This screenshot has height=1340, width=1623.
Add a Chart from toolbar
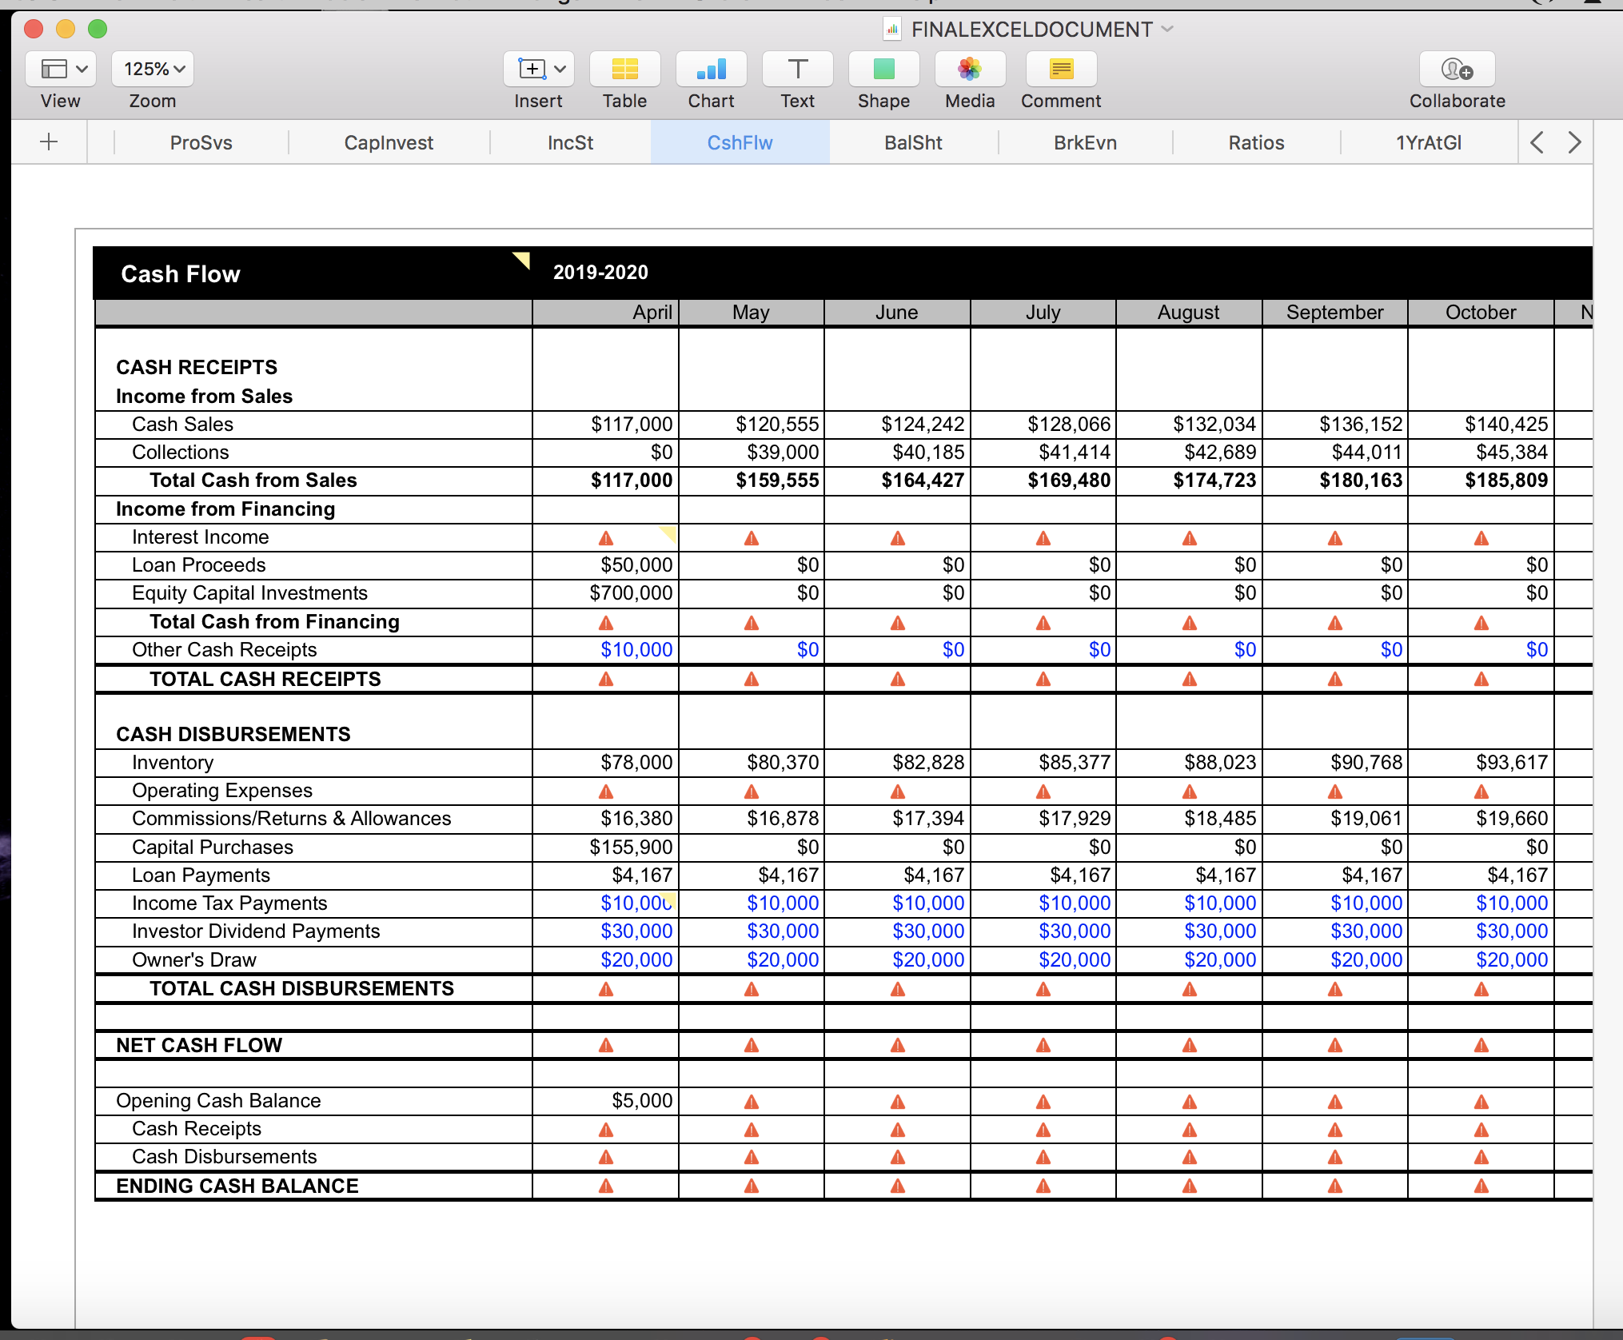pos(711,69)
